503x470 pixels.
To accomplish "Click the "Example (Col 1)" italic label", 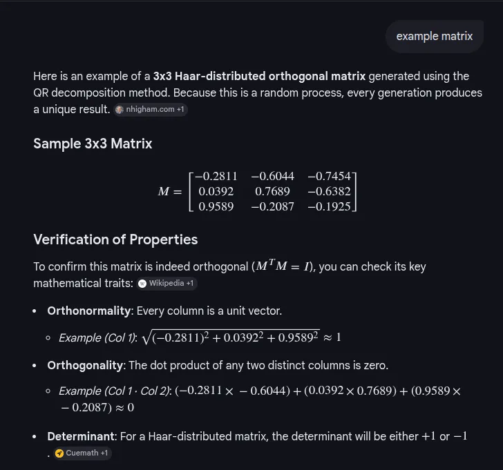I will pyautogui.click(x=97, y=337).
